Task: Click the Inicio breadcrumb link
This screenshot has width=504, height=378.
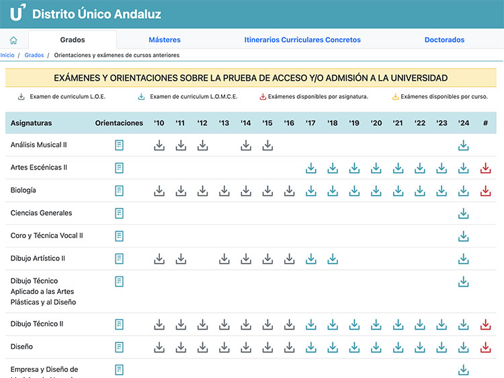Action: coord(7,55)
